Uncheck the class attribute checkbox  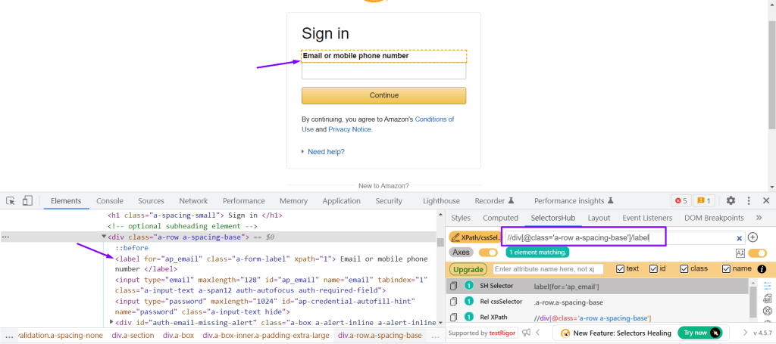(x=684, y=269)
